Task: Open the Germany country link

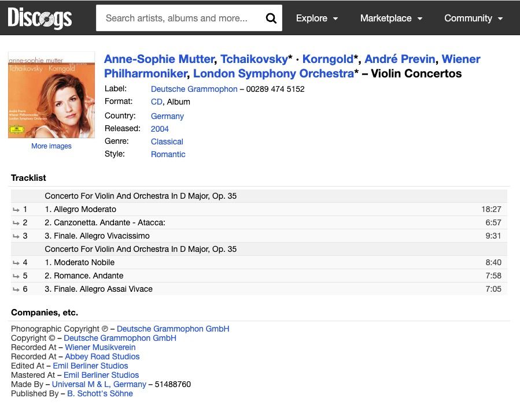Action: click(x=167, y=116)
